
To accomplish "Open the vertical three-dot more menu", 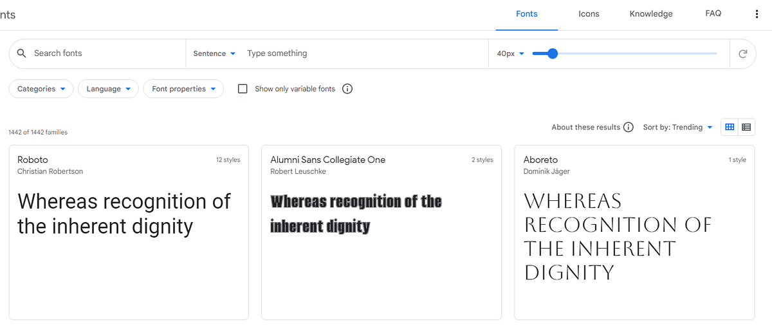I will point(757,14).
